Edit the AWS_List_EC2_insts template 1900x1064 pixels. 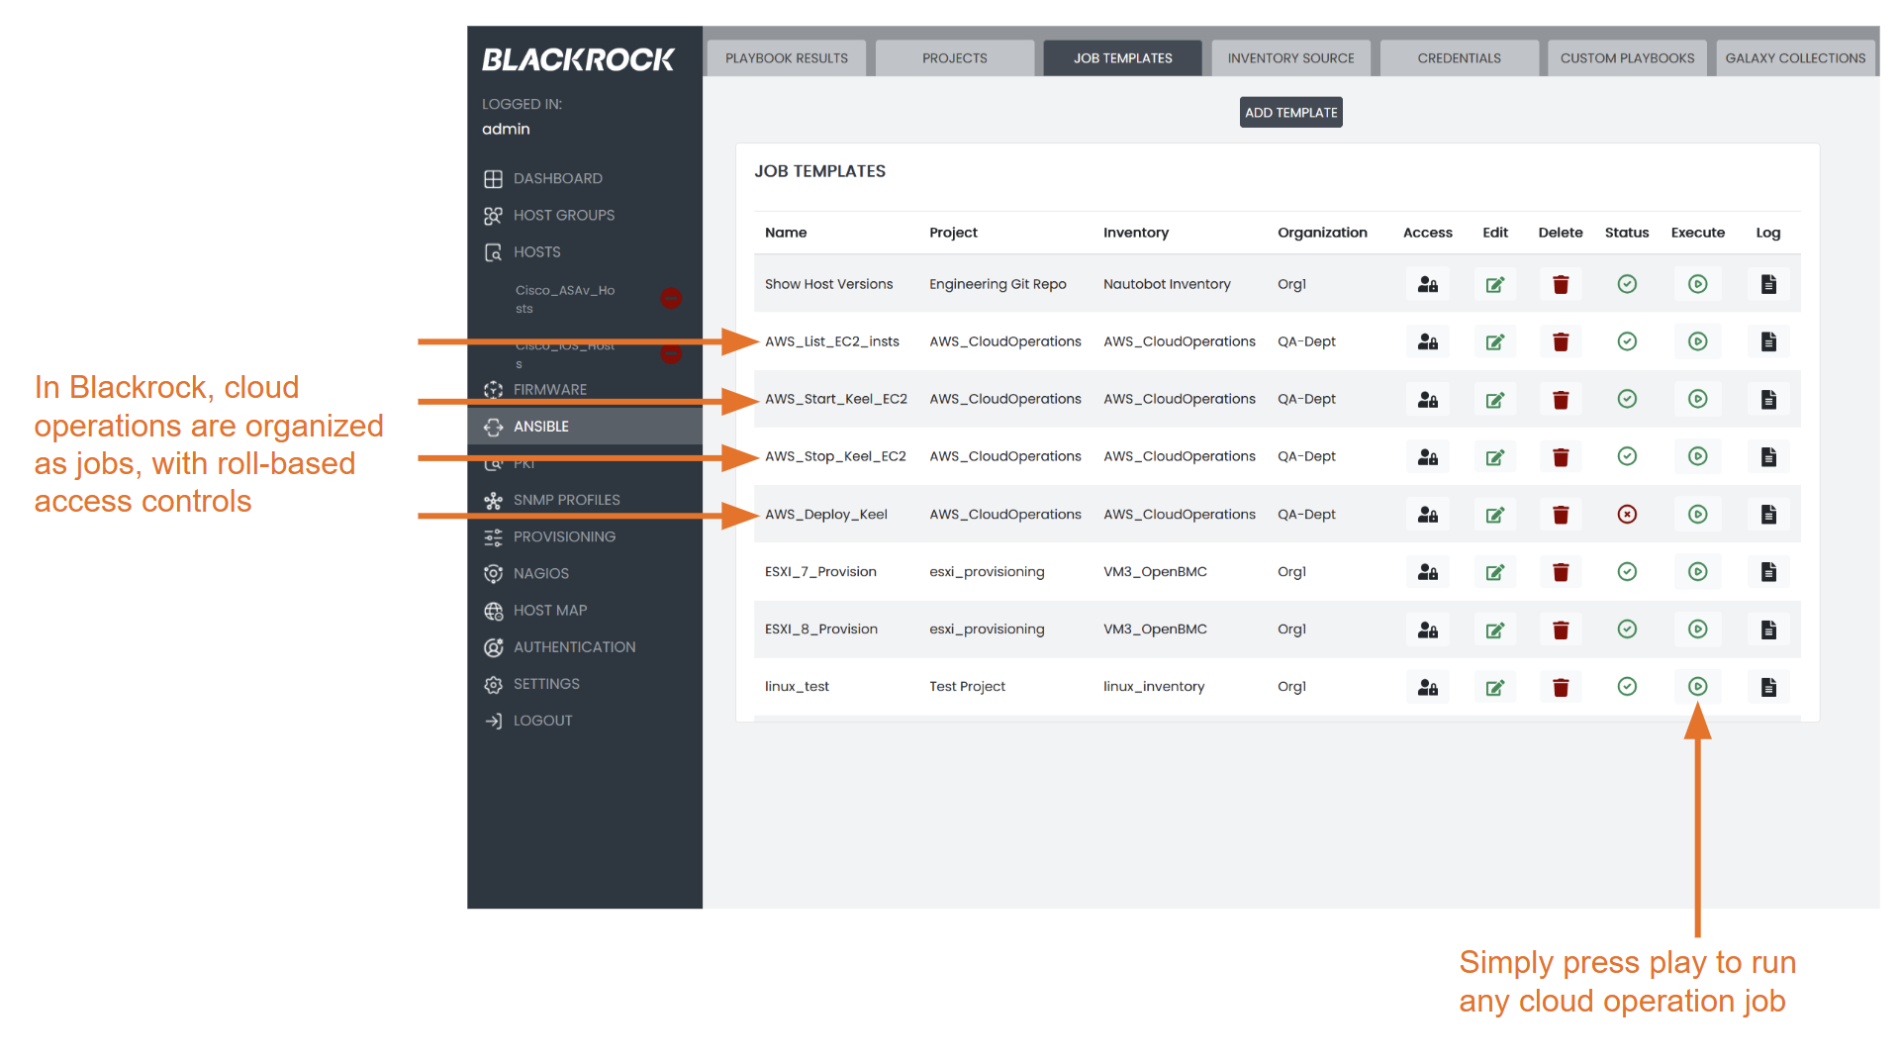[1494, 341]
